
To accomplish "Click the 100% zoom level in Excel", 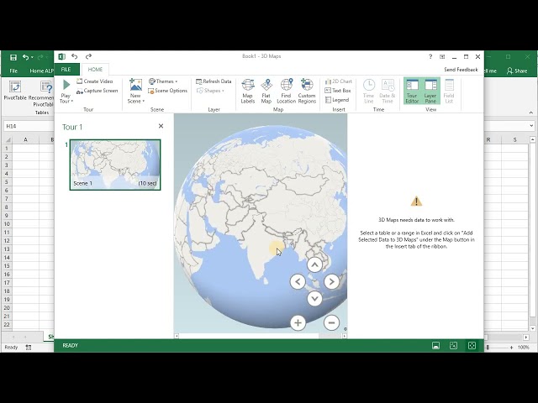I will point(523,347).
